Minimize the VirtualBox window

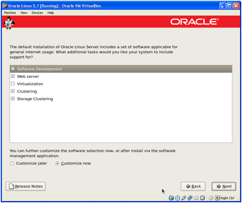pyautogui.click(x=222, y=6)
